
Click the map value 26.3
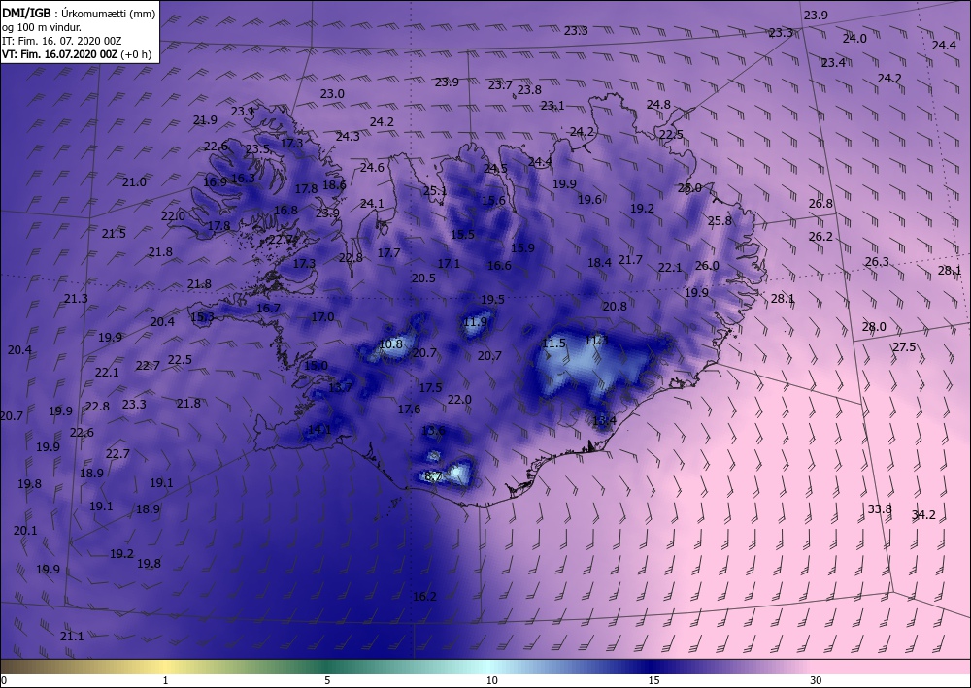click(877, 262)
